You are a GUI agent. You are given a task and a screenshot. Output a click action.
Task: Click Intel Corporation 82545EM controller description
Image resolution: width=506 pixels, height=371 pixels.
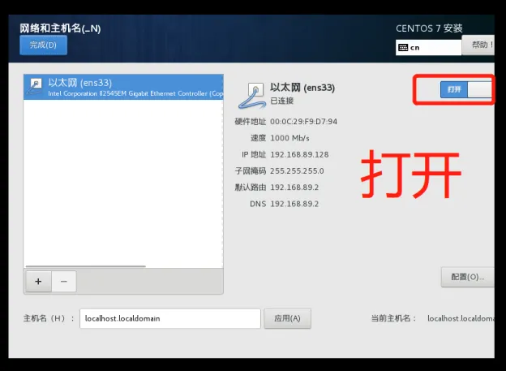point(135,93)
